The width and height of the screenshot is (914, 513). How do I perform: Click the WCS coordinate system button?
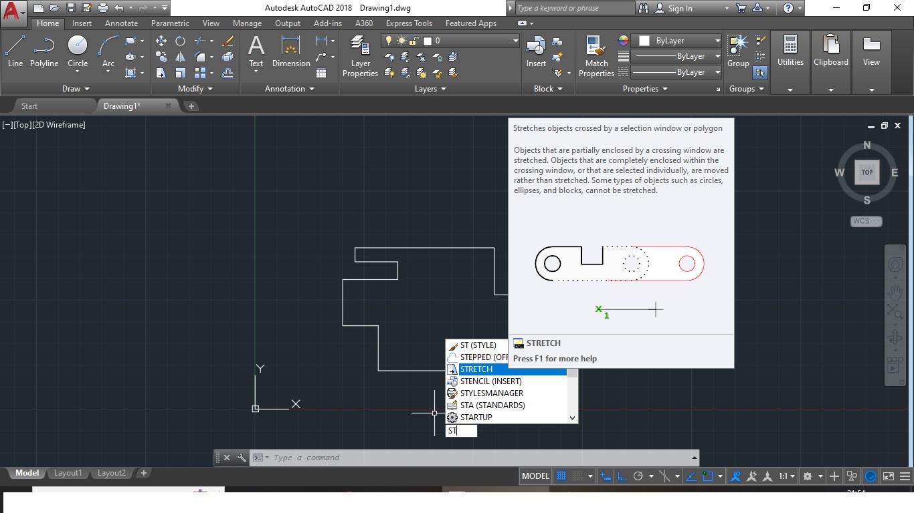pyautogui.click(x=866, y=221)
